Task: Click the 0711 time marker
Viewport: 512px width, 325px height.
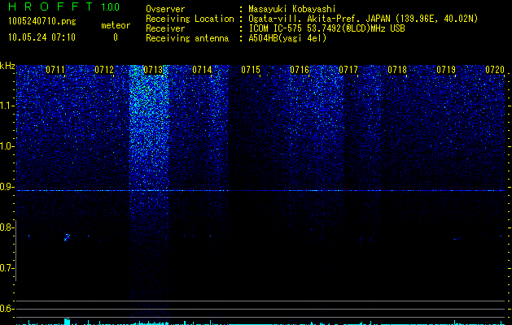Action: pos(55,70)
